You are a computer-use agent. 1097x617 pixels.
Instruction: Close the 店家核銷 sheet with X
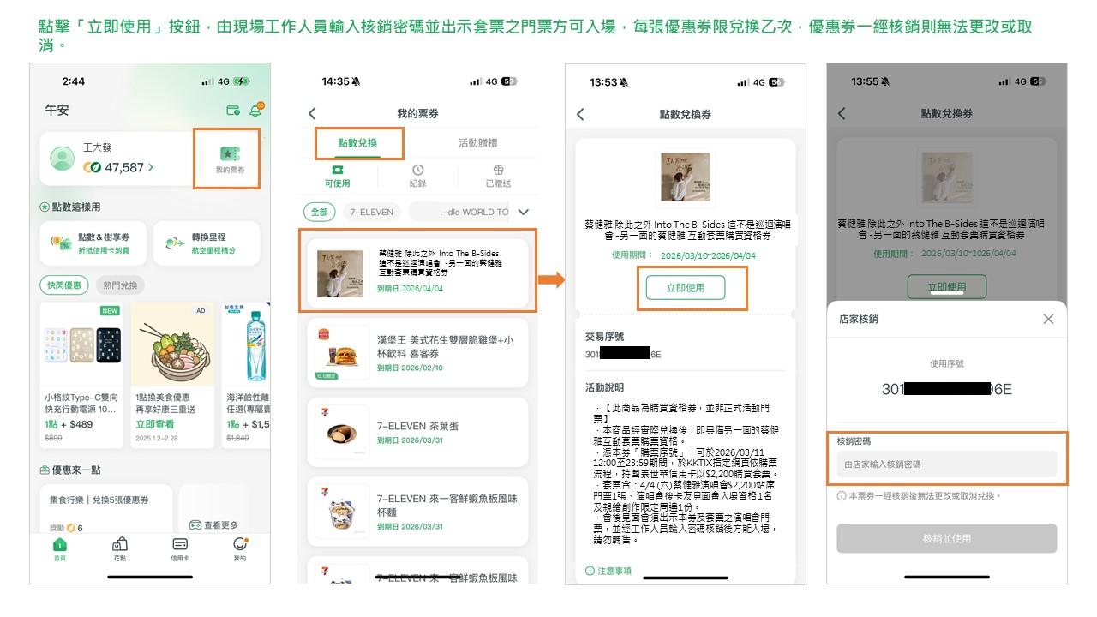pyautogui.click(x=1048, y=319)
